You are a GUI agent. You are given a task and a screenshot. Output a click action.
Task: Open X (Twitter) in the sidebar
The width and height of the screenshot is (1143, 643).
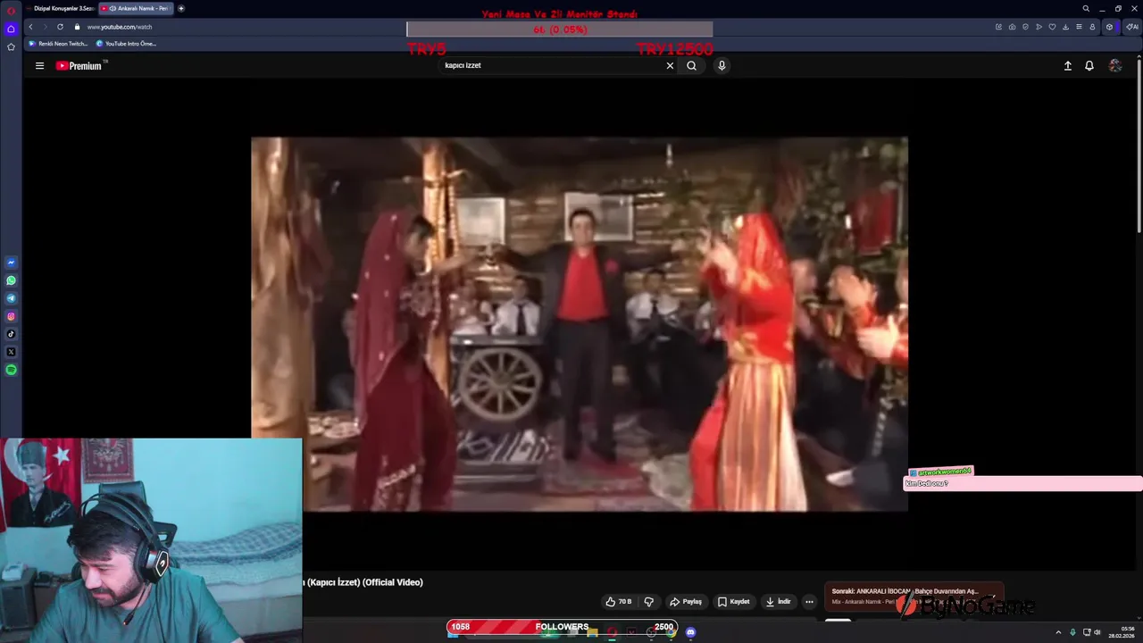click(x=11, y=352)
